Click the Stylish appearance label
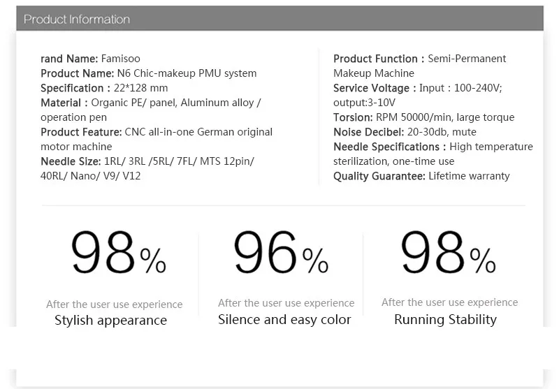The height and width of the screenshot is (389, 559). (110, 320)
